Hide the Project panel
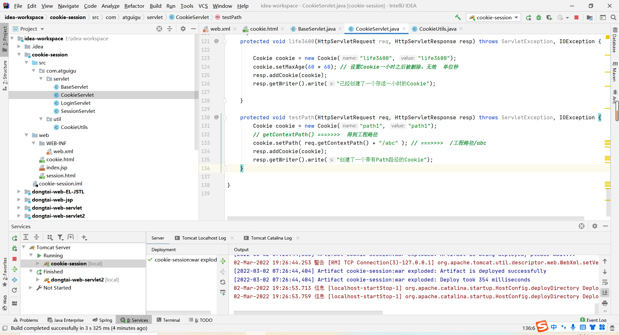This screenshot has height=335, width=619. pos(193,29)
